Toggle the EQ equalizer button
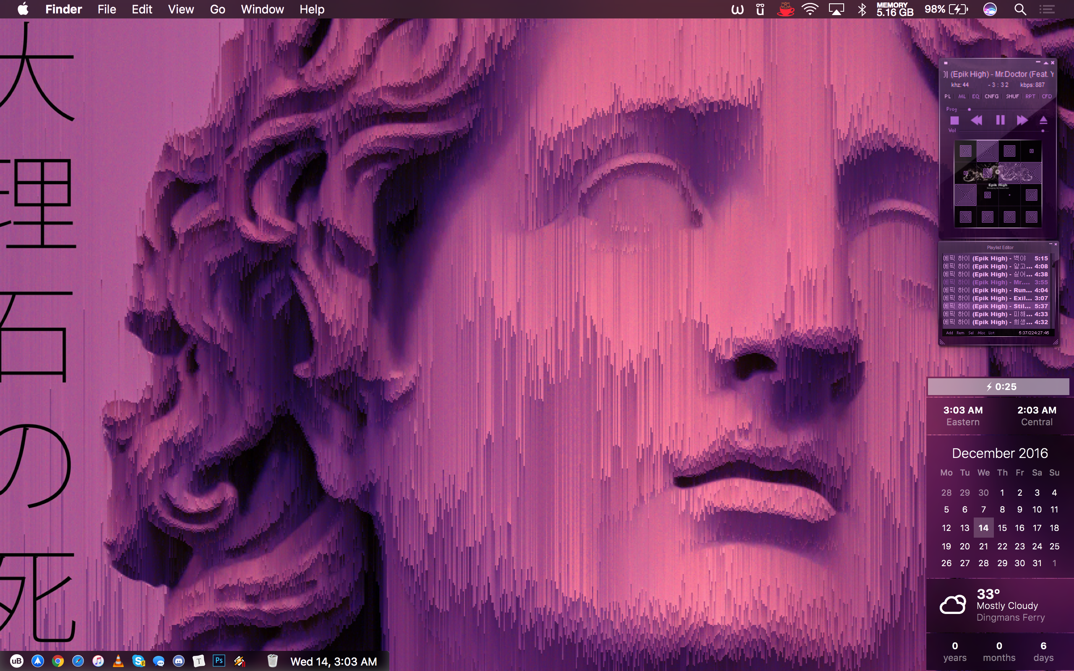1074x671 pixels. 975,96
